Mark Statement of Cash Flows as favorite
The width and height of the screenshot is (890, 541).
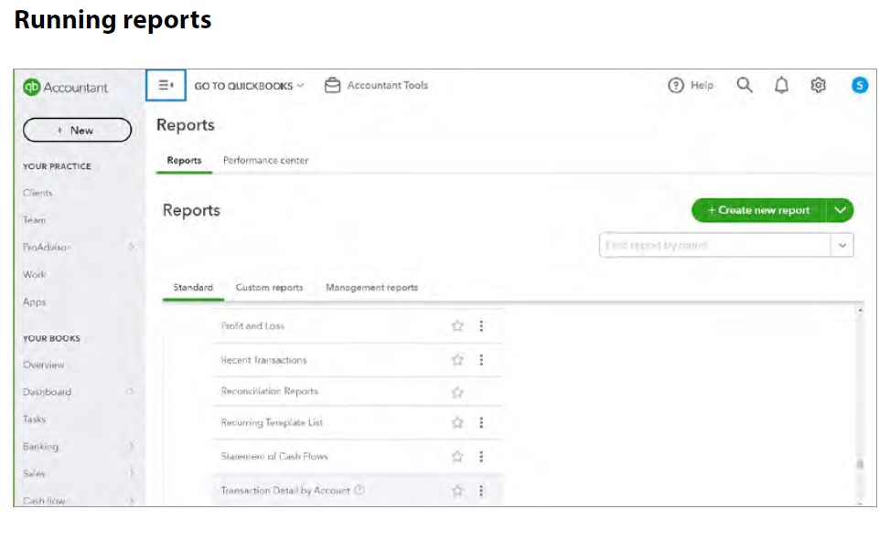click(x=457, y=456)
